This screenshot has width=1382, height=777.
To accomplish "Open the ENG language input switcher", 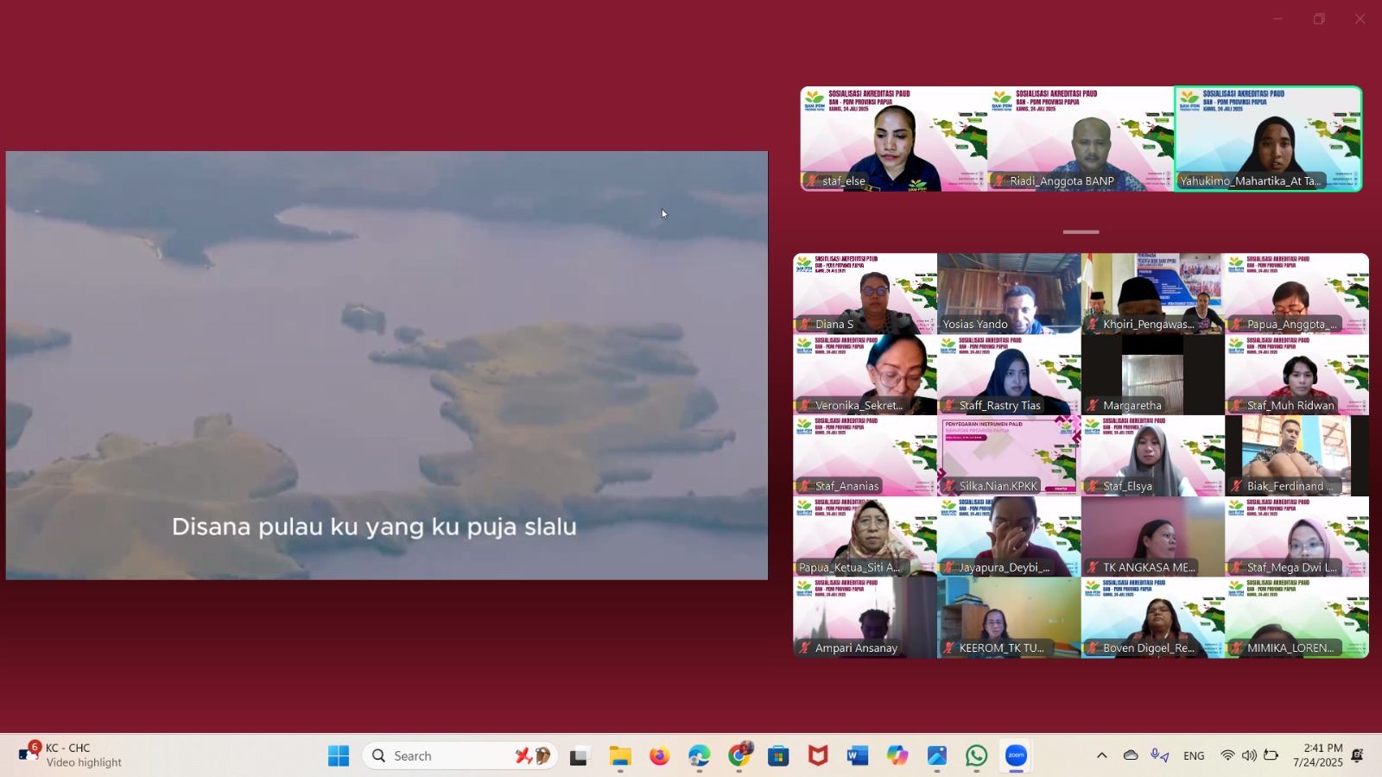I will (1194, 755).
